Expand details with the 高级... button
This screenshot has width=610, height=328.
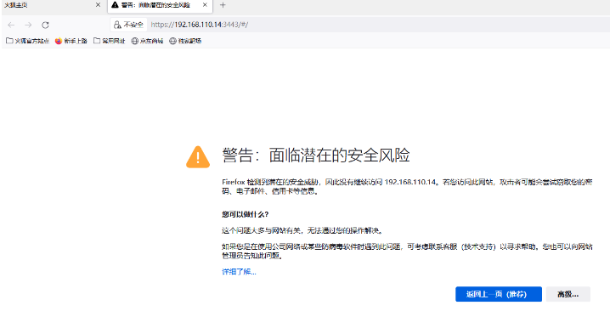(x=568, y=294)
